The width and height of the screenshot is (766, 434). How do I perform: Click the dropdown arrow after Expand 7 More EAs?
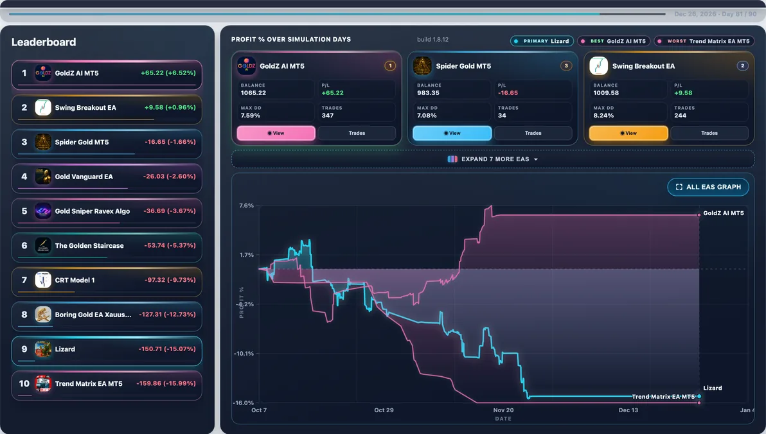point(536,160)
